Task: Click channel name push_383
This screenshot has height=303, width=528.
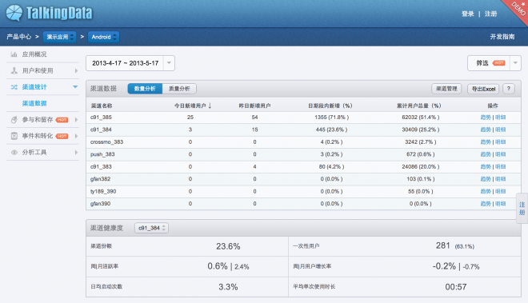Action: pos(102,154)
